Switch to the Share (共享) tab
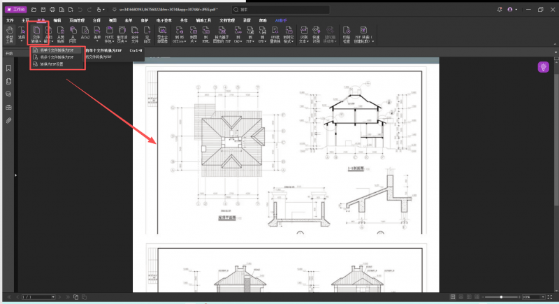 pos(184,20)
